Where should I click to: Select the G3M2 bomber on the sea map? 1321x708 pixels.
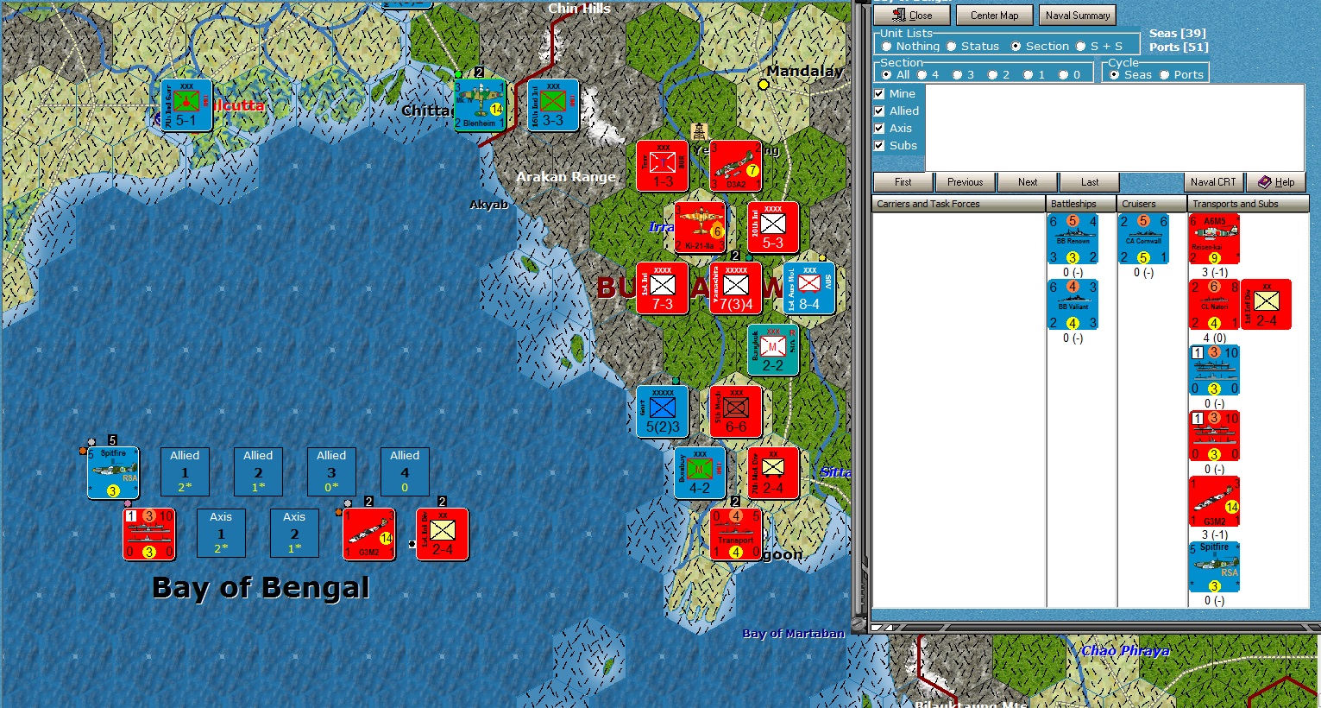pos(369,534)
